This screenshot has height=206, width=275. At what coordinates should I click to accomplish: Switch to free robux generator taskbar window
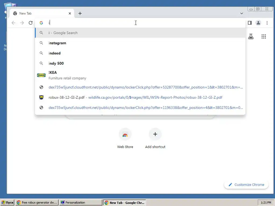37,203
